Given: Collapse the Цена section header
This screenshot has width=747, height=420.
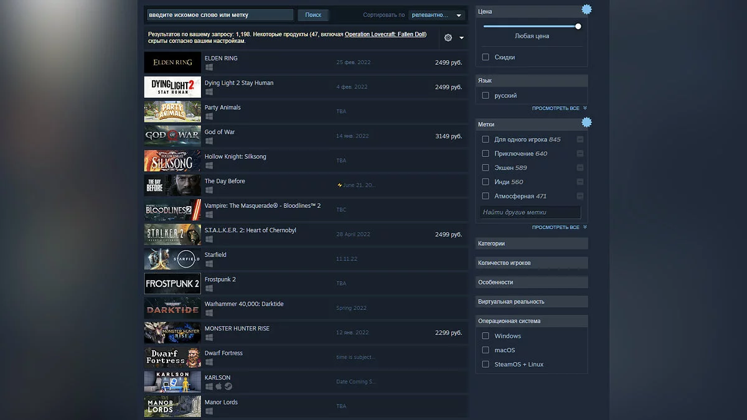Looking at the screenshot, I should (x=532, y=12).
